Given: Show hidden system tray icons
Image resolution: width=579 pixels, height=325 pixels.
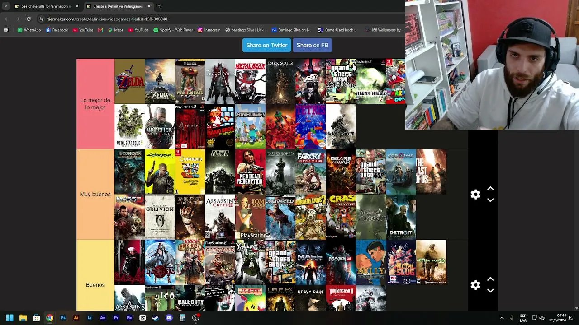Looking at the screenshot, I should pos(502,318).
